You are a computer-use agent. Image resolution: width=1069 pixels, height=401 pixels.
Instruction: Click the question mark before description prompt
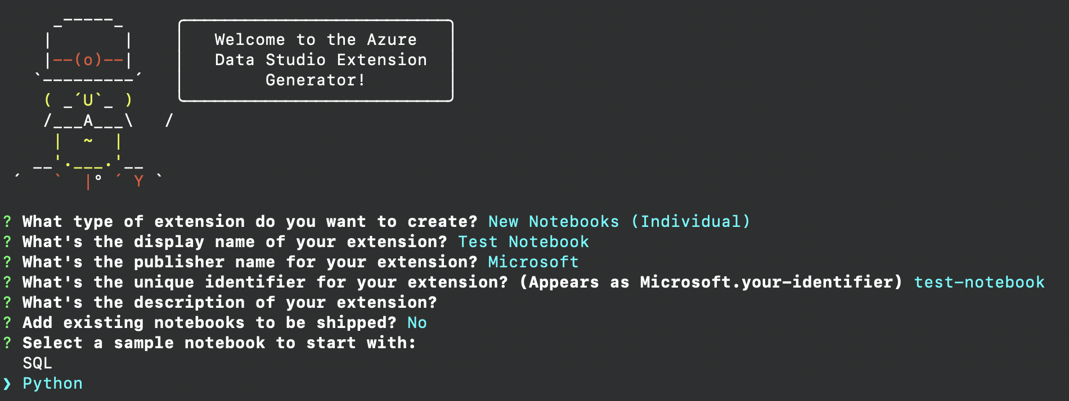click(7, 302)
